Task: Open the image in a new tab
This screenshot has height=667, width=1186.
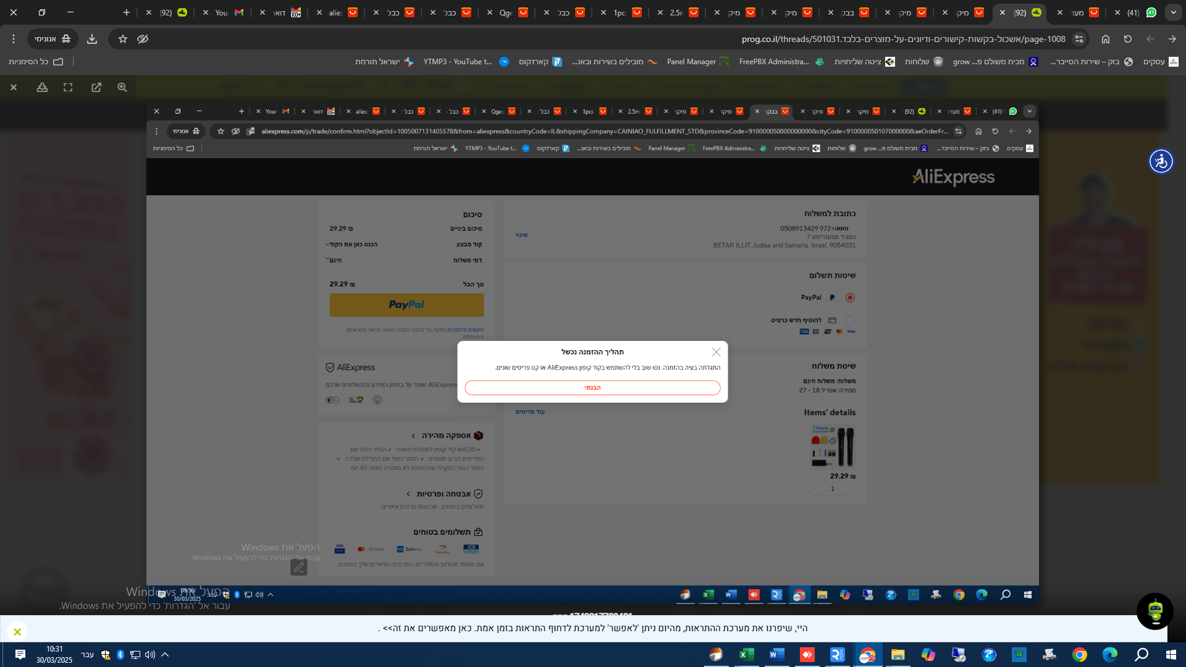Action: 96,88
